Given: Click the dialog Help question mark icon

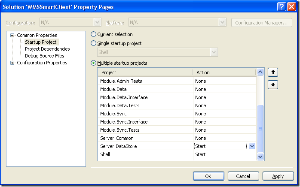Looking at the screenshot, I should (282, 6).
